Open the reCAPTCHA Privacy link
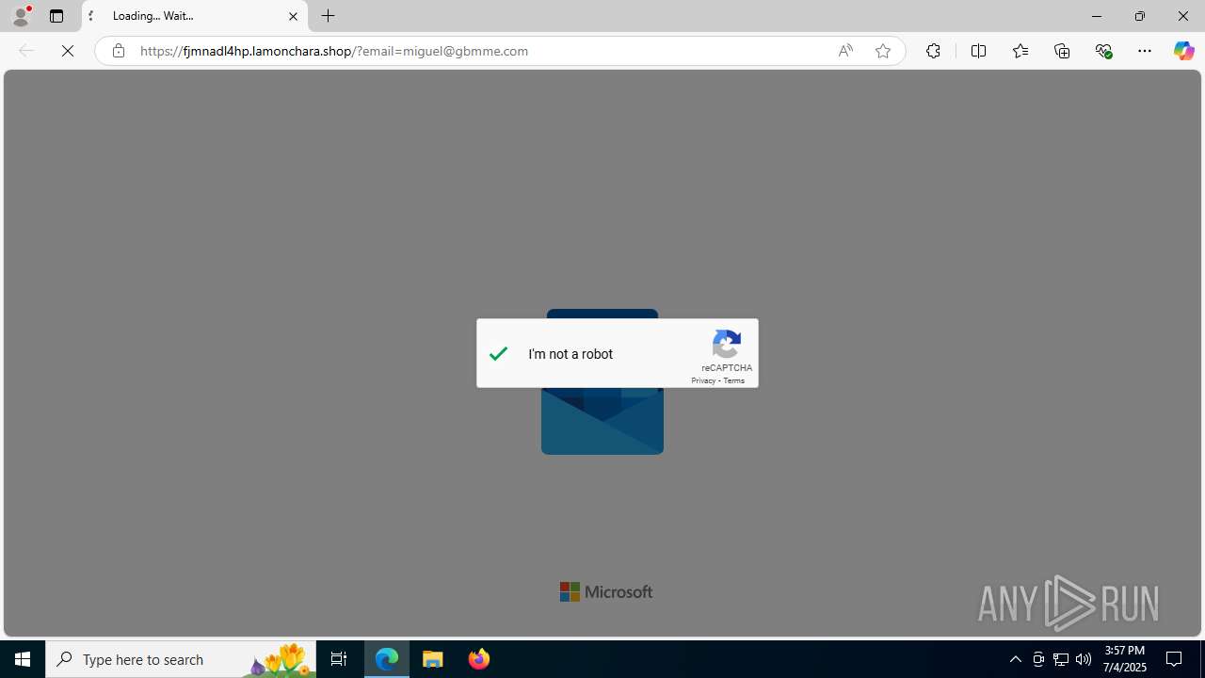Viewport: 1205px width, 678px height. pyautogui.click(x=703, y=380)
